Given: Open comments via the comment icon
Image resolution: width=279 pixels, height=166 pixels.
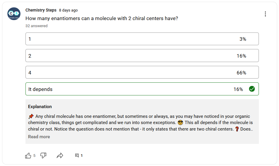Looking at the screenshot, I should pos(77,156).
